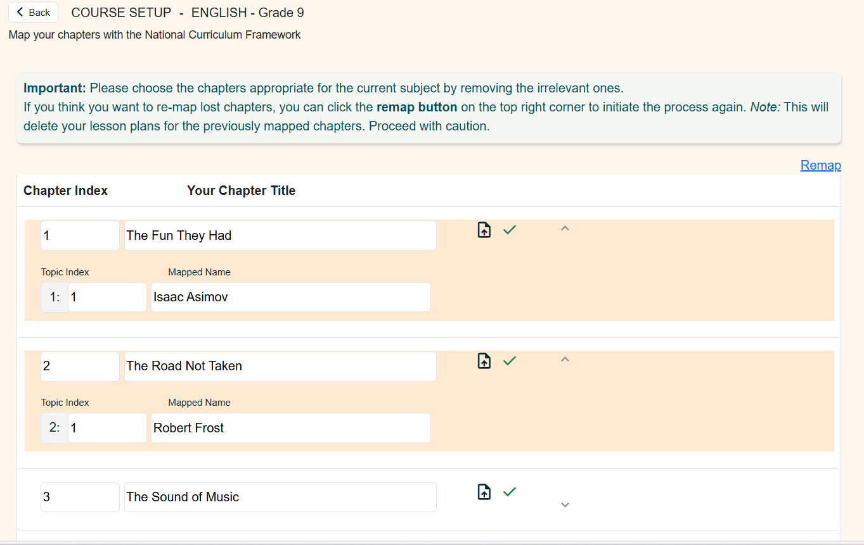Viewport: 864px width, 545px height.
Task: Click the green checkmark for The Fun They Had
Action: pyautogui.click(x=510, y=230)
